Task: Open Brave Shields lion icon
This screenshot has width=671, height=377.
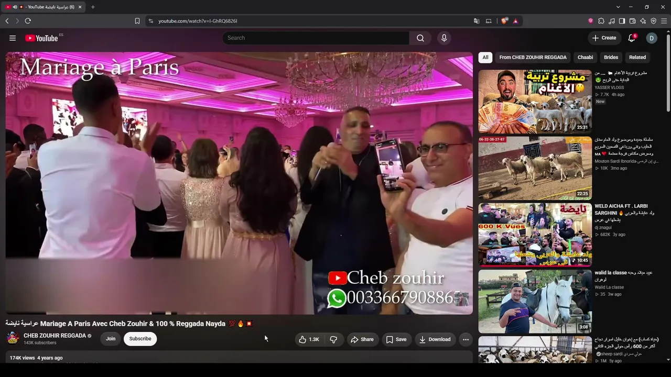Action: tap(504, 21)
